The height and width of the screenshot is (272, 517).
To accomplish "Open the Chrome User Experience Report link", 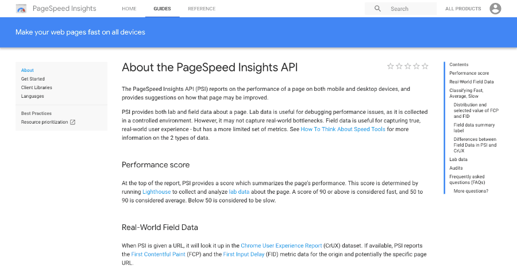I will pos(281,246).
